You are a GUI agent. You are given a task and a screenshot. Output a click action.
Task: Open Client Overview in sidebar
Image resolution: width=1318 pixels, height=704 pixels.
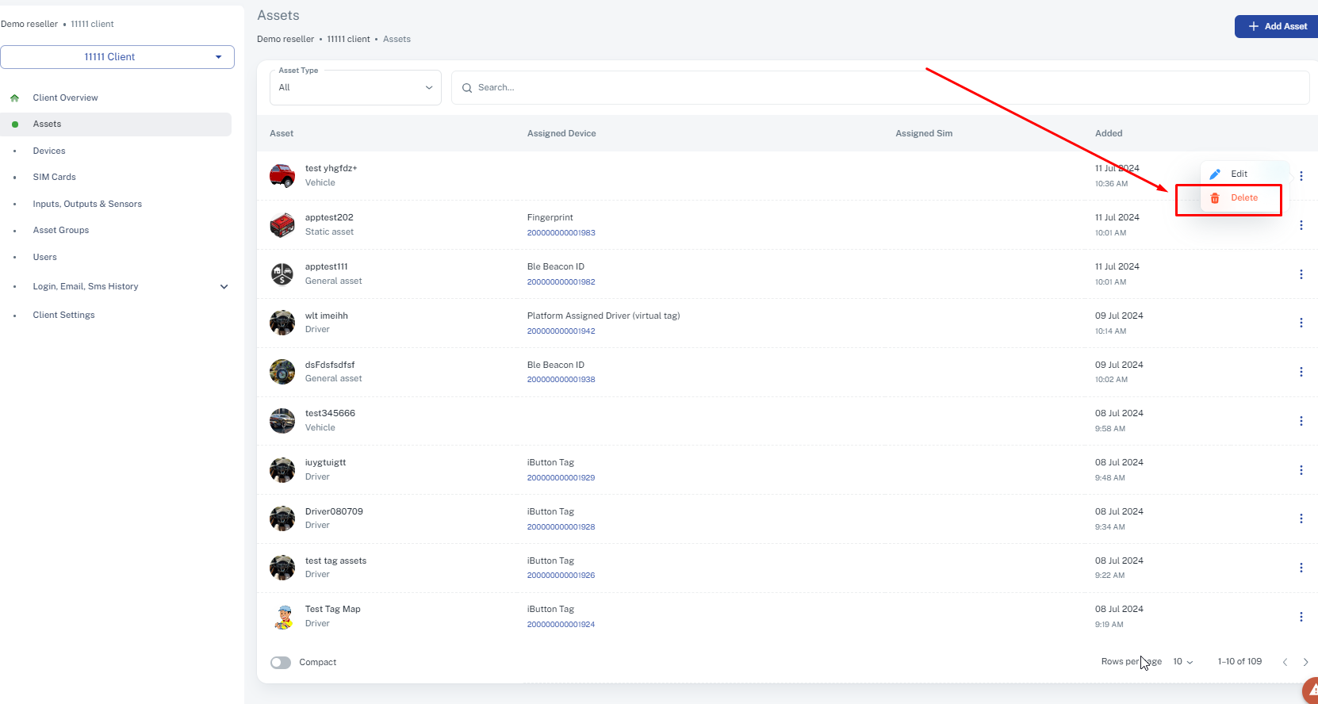65,98
